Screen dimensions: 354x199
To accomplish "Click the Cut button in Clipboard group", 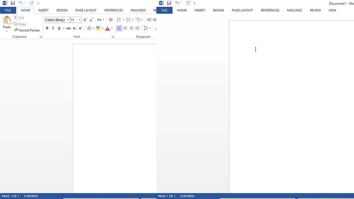I will [19, 18].
